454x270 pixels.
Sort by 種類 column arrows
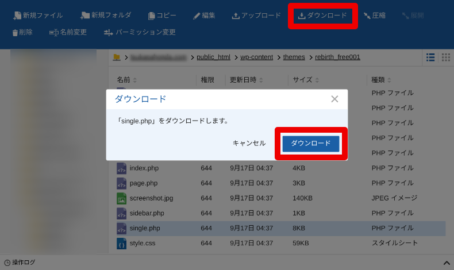389,80
